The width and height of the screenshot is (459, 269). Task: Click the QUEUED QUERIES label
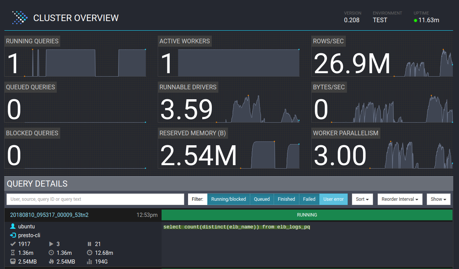click(x=30, y=87)
